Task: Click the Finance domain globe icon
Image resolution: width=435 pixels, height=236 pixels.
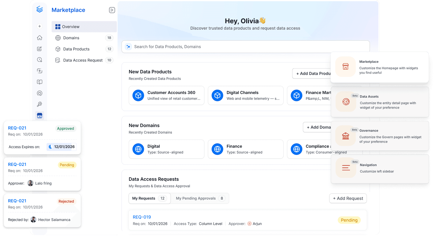Action: [217, 149]
